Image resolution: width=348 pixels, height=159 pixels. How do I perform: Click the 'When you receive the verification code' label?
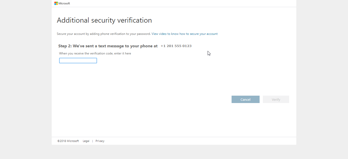95,53
